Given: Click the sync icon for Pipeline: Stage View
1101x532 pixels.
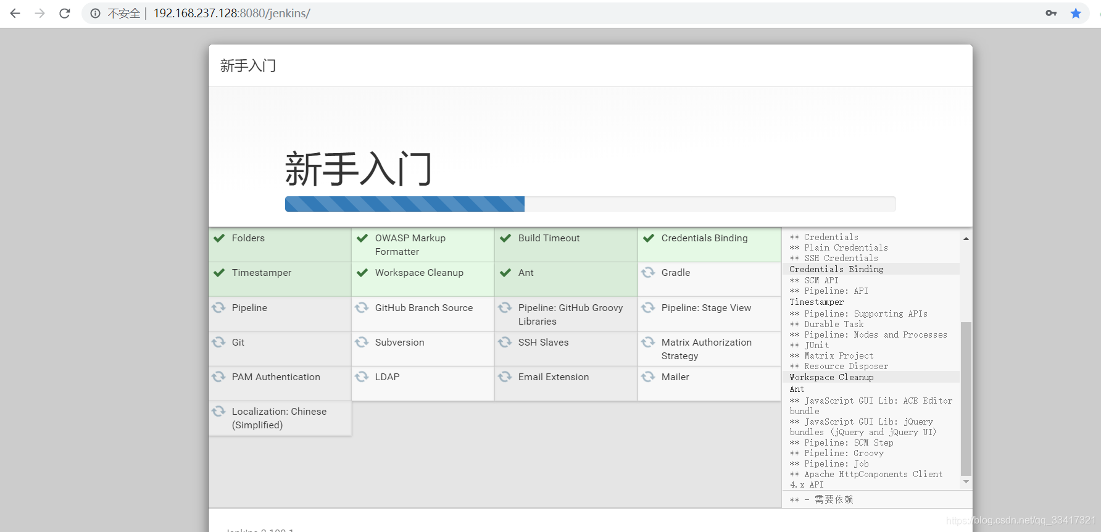Looking at the screenshot, I should tap(648, 307).
